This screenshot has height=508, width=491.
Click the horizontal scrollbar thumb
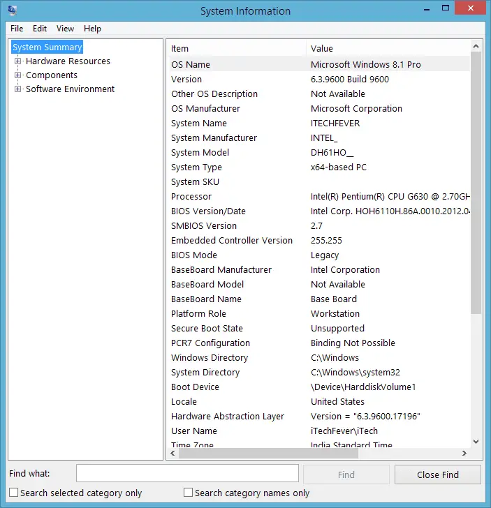tap(268, 454)
